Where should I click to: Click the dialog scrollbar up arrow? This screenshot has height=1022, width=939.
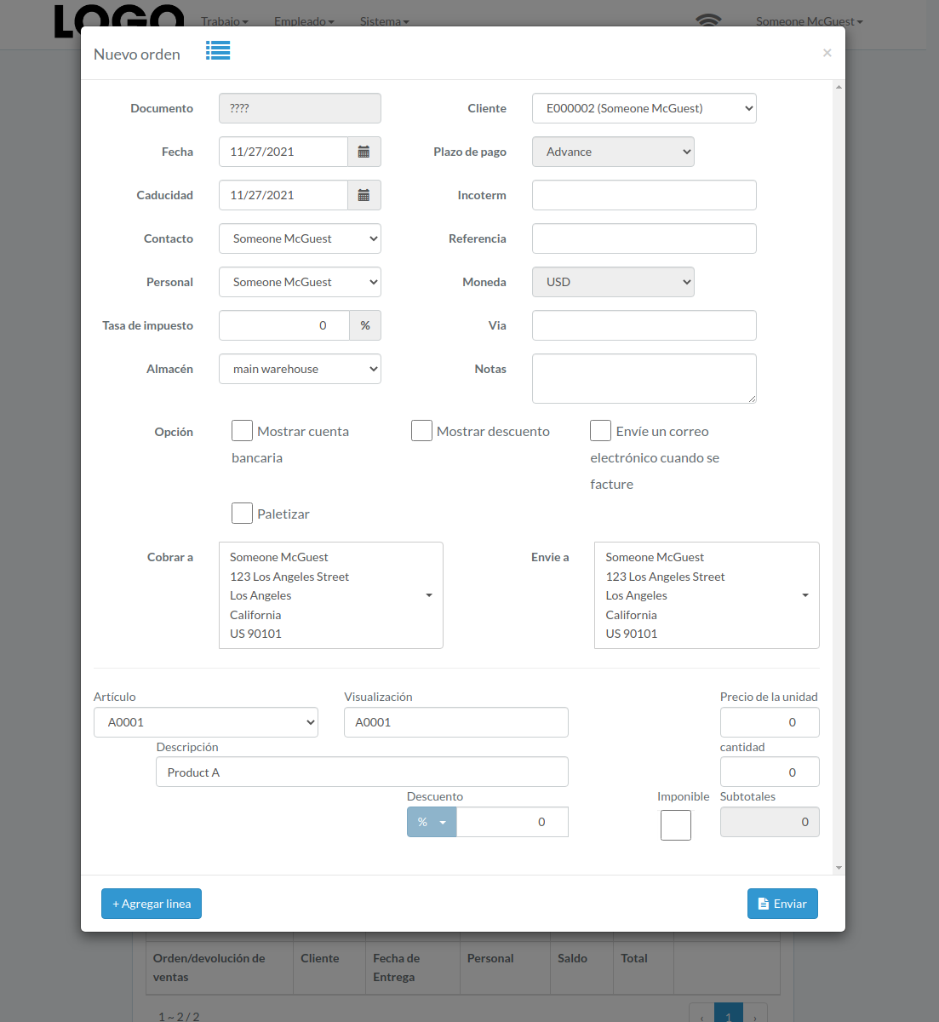pyautogui.click(x=839, y=86)
